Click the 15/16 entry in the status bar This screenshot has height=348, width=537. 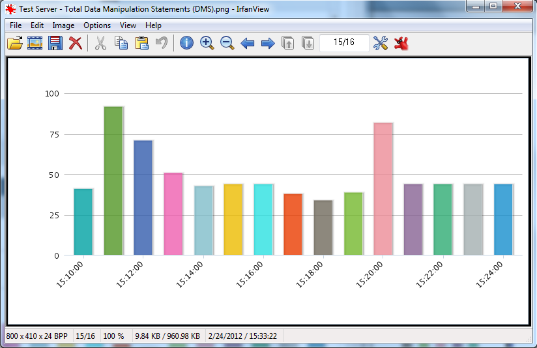[85, 336]
